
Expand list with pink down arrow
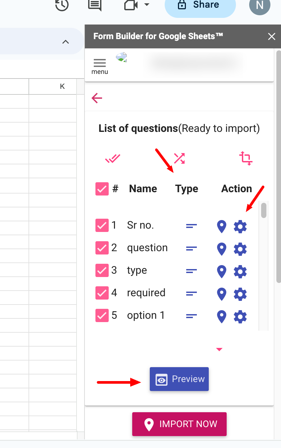pyautogui.click(x=219, y=349)
